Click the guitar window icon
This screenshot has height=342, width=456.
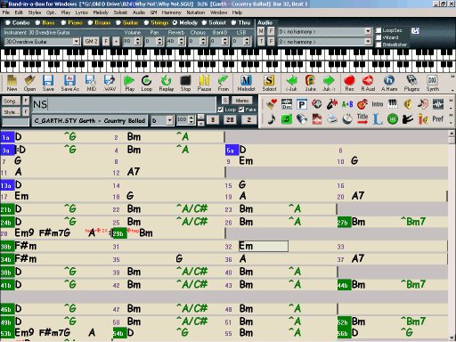(362, 104)
